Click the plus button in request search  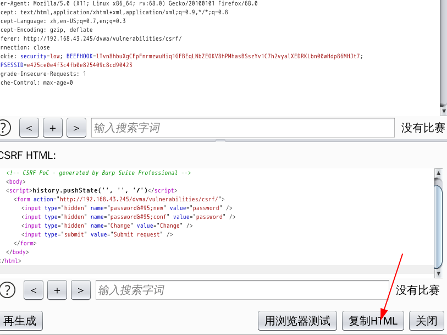point(53,128)
